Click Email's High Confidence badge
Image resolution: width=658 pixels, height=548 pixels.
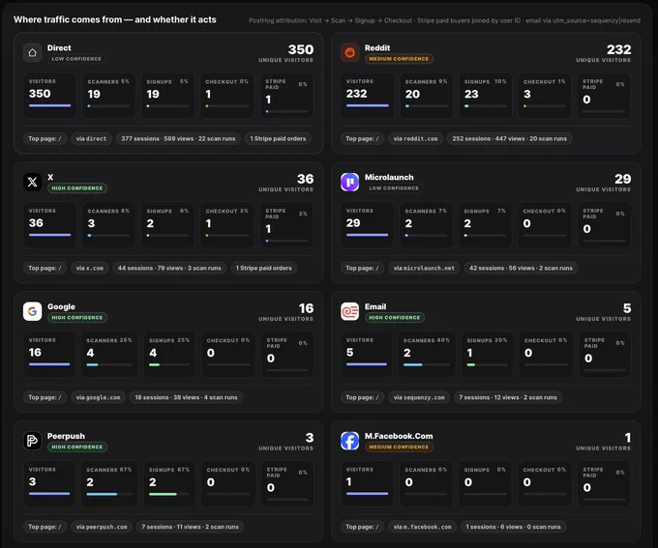click(x=395, y=318)
